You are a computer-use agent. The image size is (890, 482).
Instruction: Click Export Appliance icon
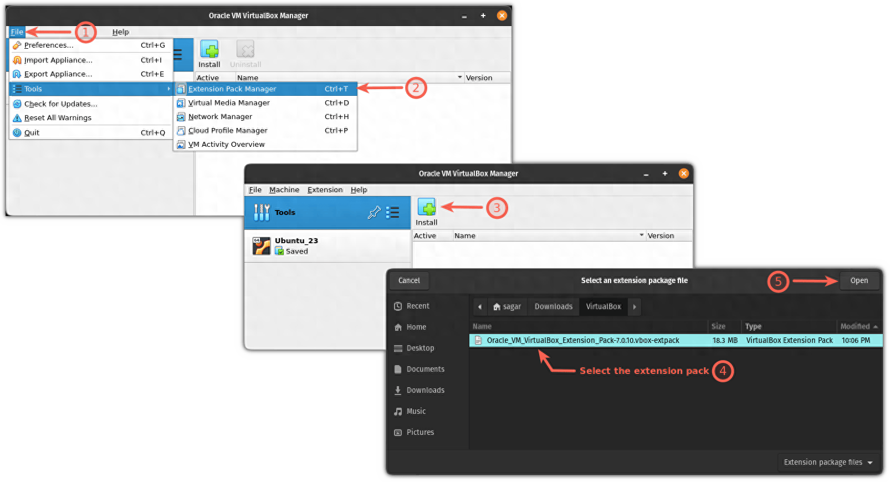tap(17, 74)
